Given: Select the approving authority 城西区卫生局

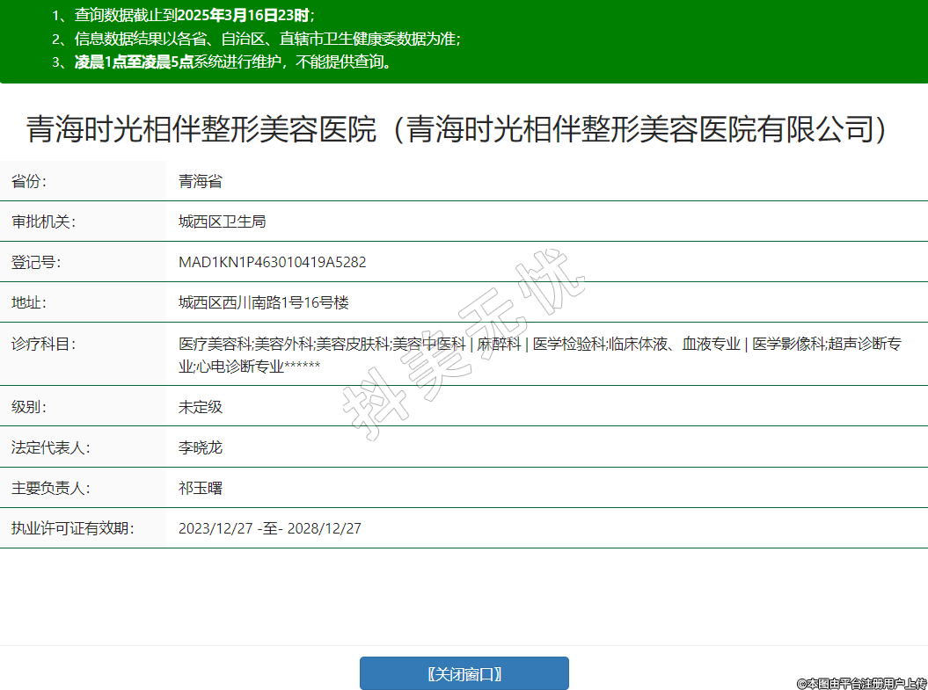Looking at the screenshot, I should (222, 222).
